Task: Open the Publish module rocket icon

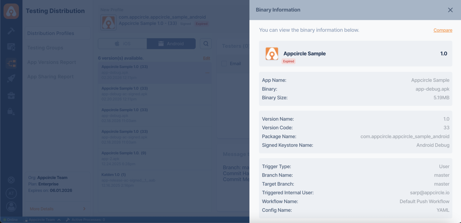Action: point(11,78)
